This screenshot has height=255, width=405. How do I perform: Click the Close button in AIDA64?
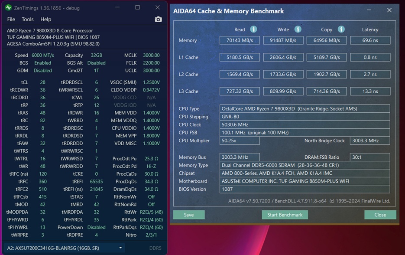pos(380,215)
